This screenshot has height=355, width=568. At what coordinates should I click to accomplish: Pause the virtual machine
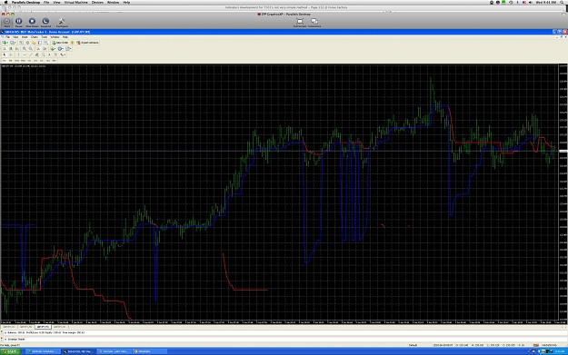pyautogui.click(x=19, y=22)
